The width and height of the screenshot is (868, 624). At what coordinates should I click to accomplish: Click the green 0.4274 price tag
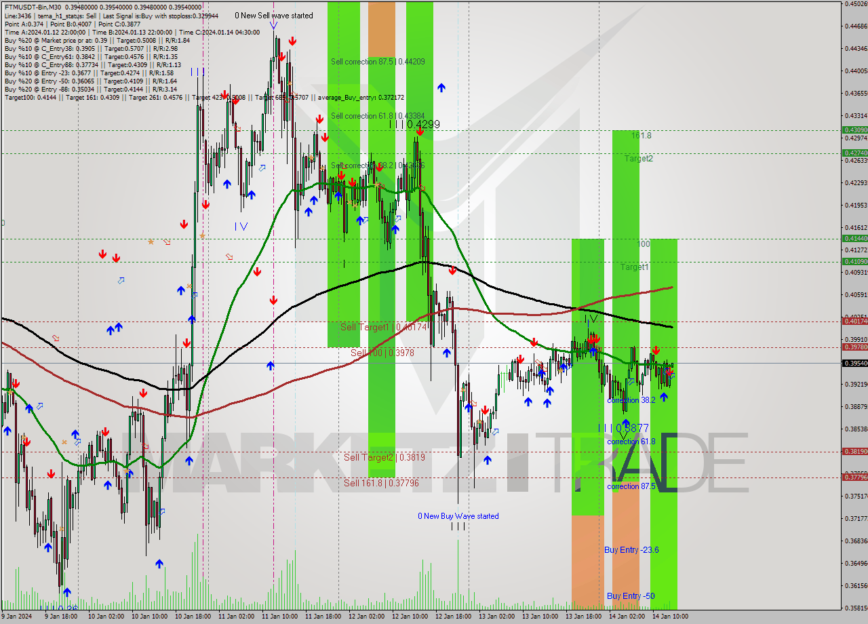coord(854,153)
